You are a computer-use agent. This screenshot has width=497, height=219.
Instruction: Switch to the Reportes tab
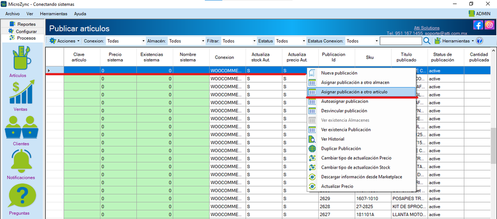coord(23,24)
